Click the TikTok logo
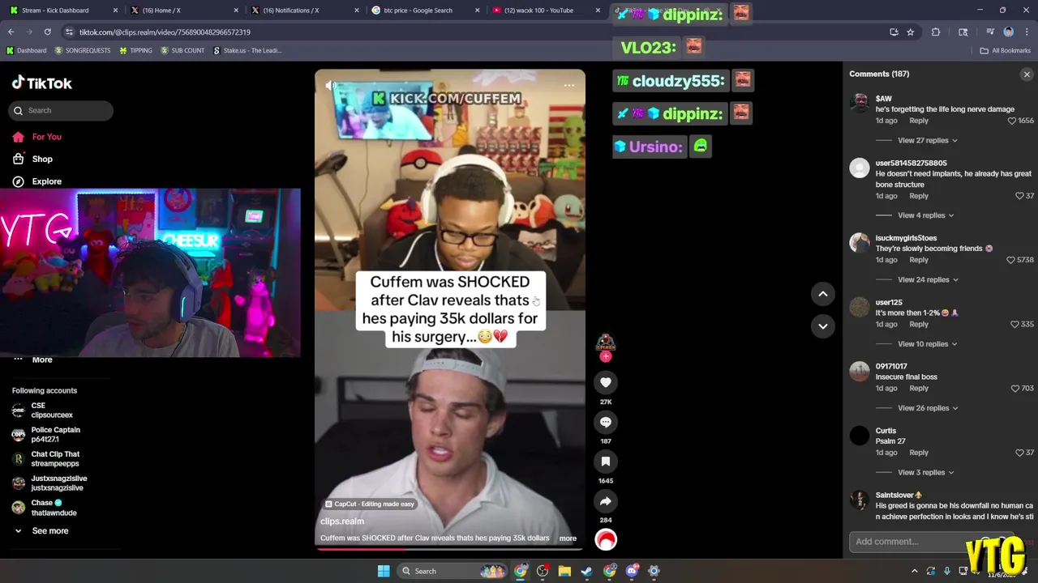Image resolution: width=1038 pixels, height=583 pixels. pos(42,83)
